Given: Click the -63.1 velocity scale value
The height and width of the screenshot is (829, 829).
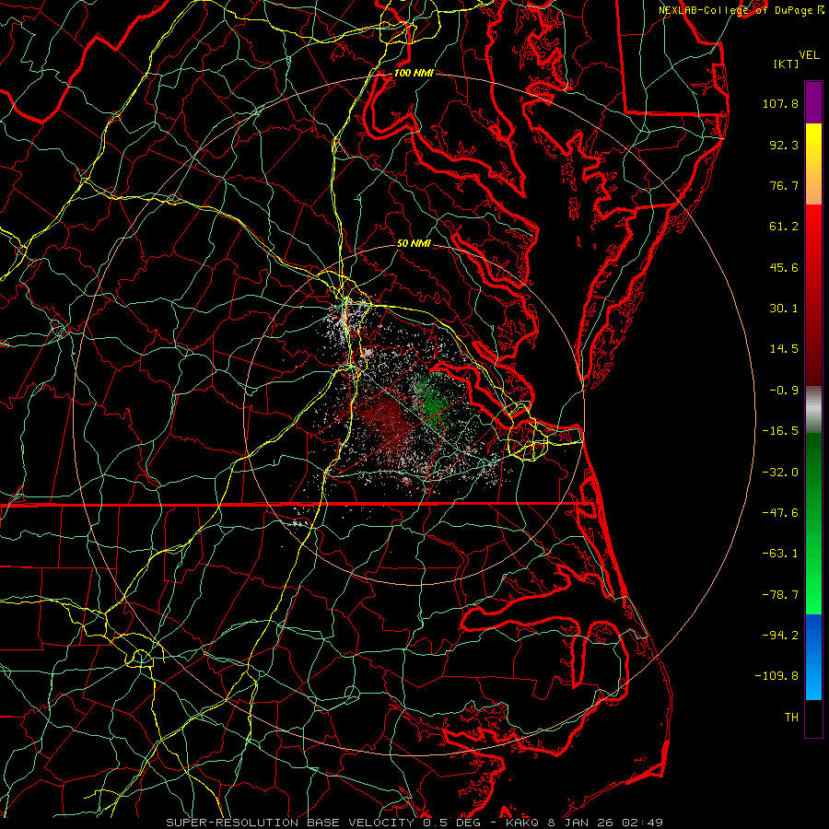Looking at the screenshot, I should pyautogui.click(x=780, y=554).
